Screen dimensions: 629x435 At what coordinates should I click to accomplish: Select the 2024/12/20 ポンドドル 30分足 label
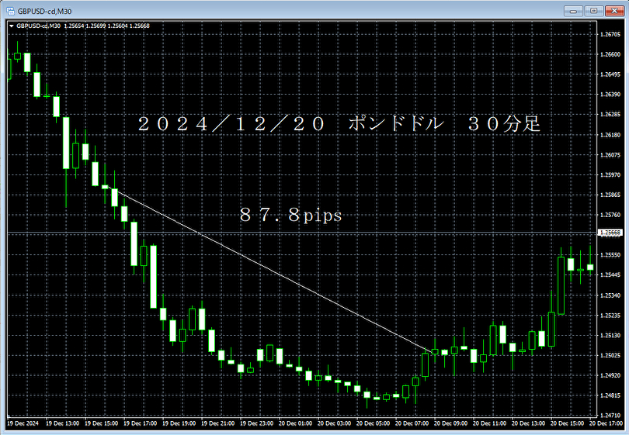339,123
